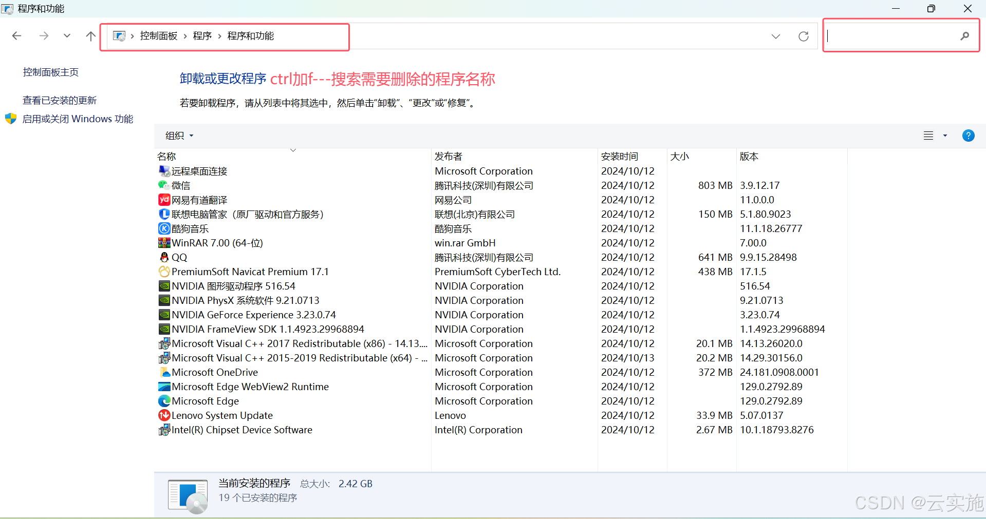Image resolution: width=986 pixels, height=519 pixels.
Task: Select the QQ penguin icon
Action: click(164, 257)
